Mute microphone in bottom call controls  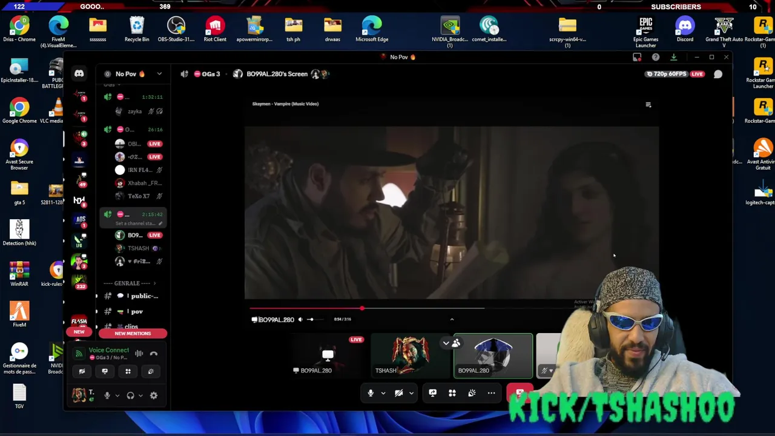point(371,393)
